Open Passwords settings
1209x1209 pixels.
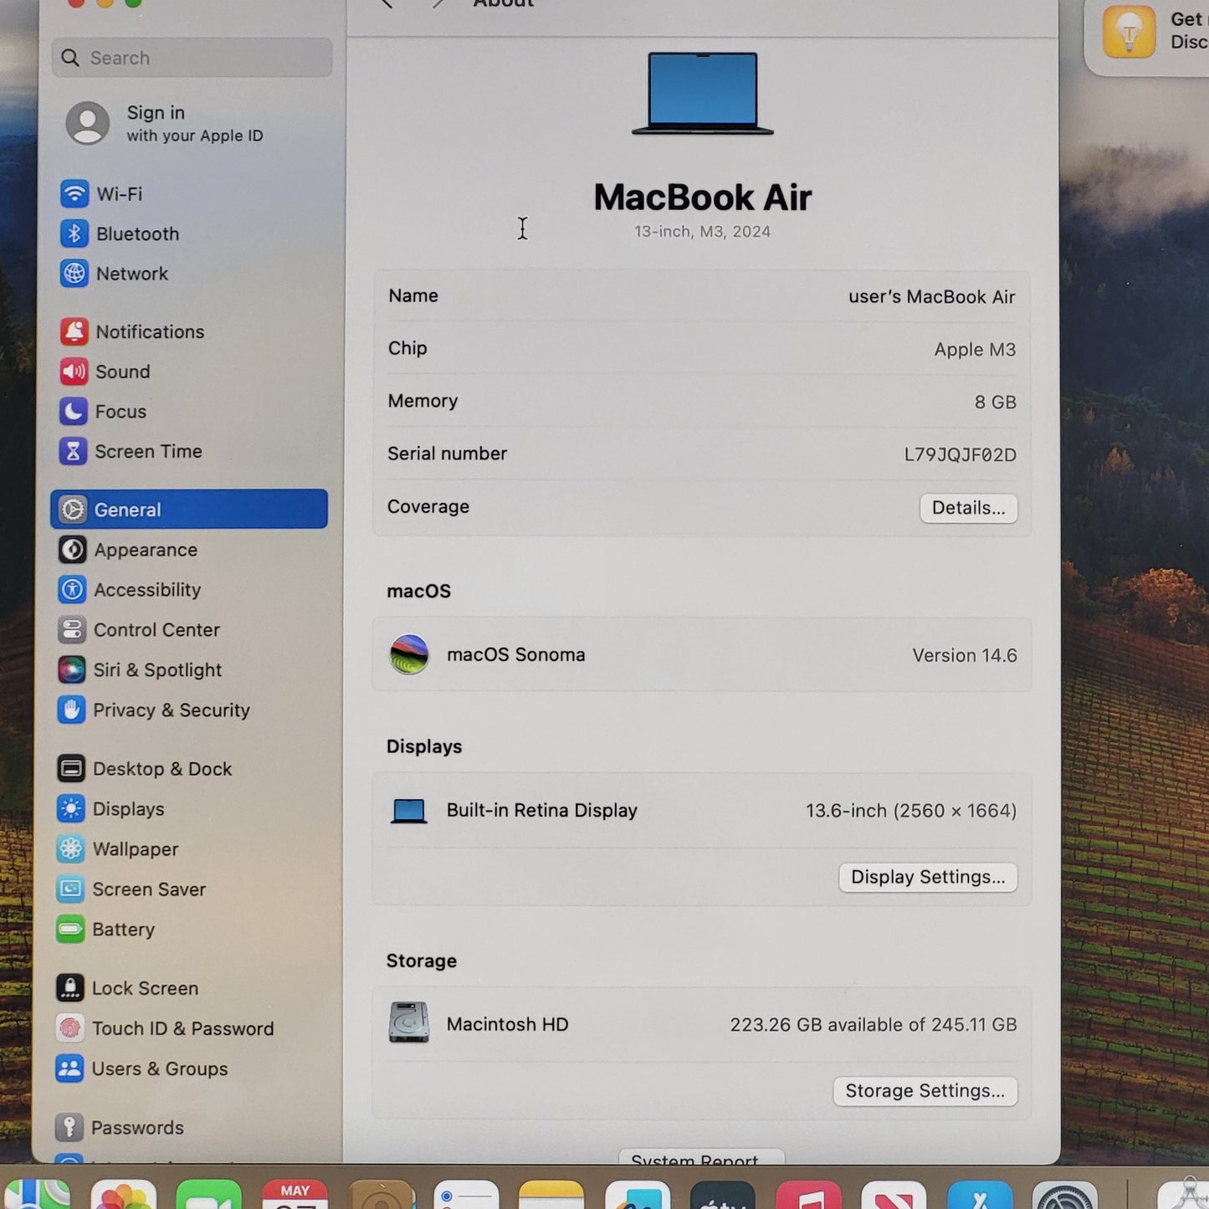point(190,1128)
